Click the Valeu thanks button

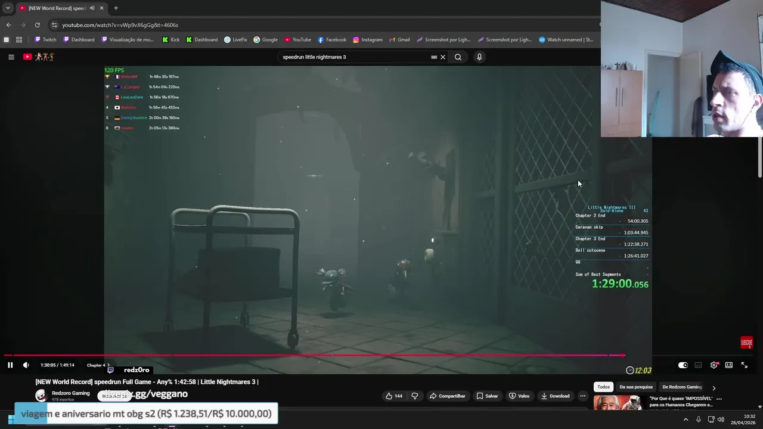pyautogui.click(x=519, y=396)
